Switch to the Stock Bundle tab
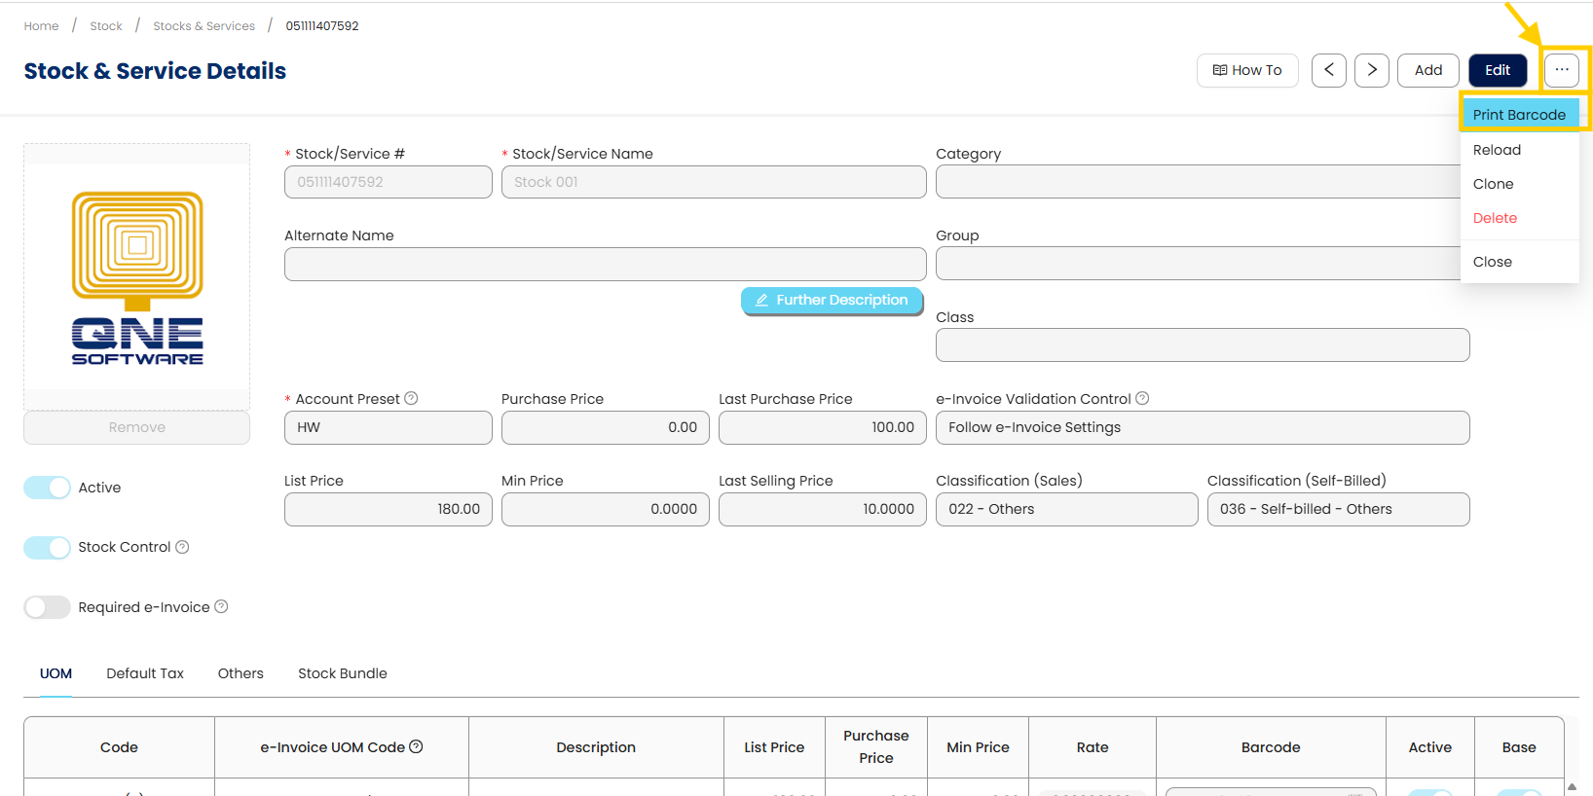Viewport: 1593px width, 796px height. click(x=343, y=673)
